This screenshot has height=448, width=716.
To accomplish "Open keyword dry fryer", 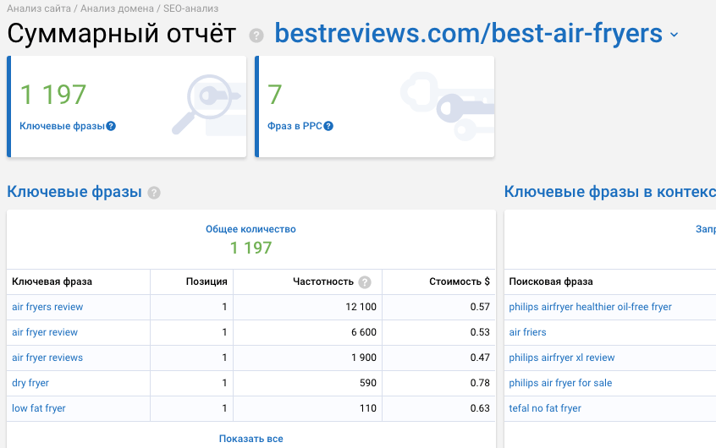I will [30, 383].
